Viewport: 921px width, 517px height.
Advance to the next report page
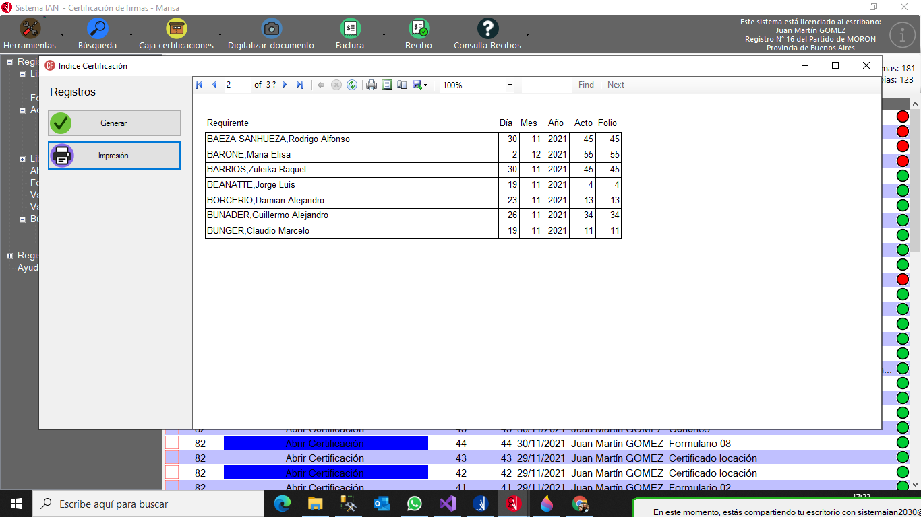285,85
